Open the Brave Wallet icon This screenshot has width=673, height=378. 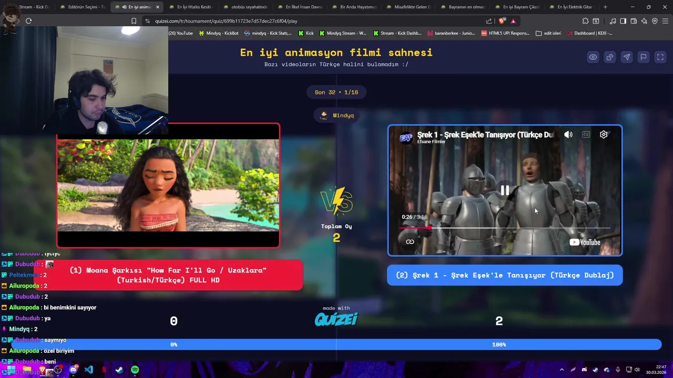tap(634, 21)
